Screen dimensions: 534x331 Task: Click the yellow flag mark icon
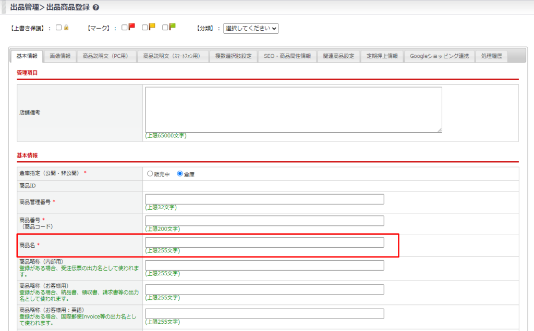point(152,27)
